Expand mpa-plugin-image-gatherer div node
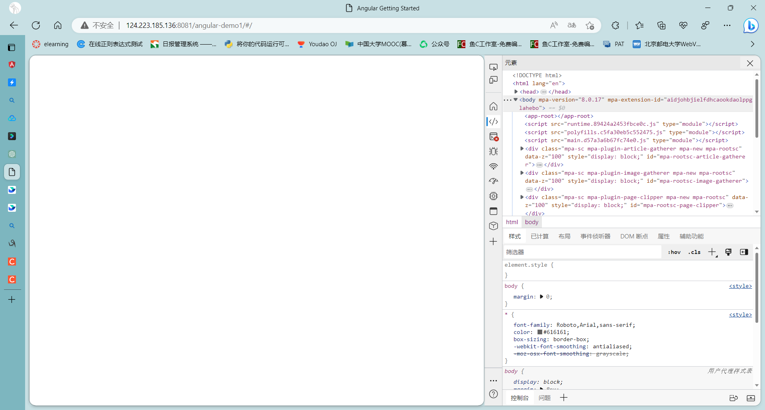The height and width of the screenshot is (410, 765). [522, 173]
